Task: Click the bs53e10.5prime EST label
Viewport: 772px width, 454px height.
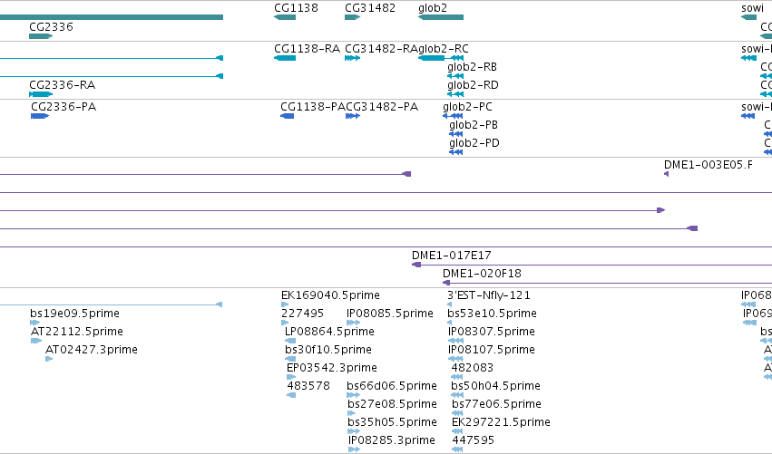Action: pyautogui.click(x=492, y=314)
